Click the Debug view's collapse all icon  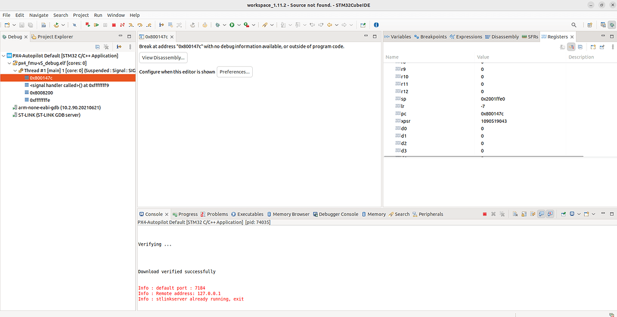point(98,47)
